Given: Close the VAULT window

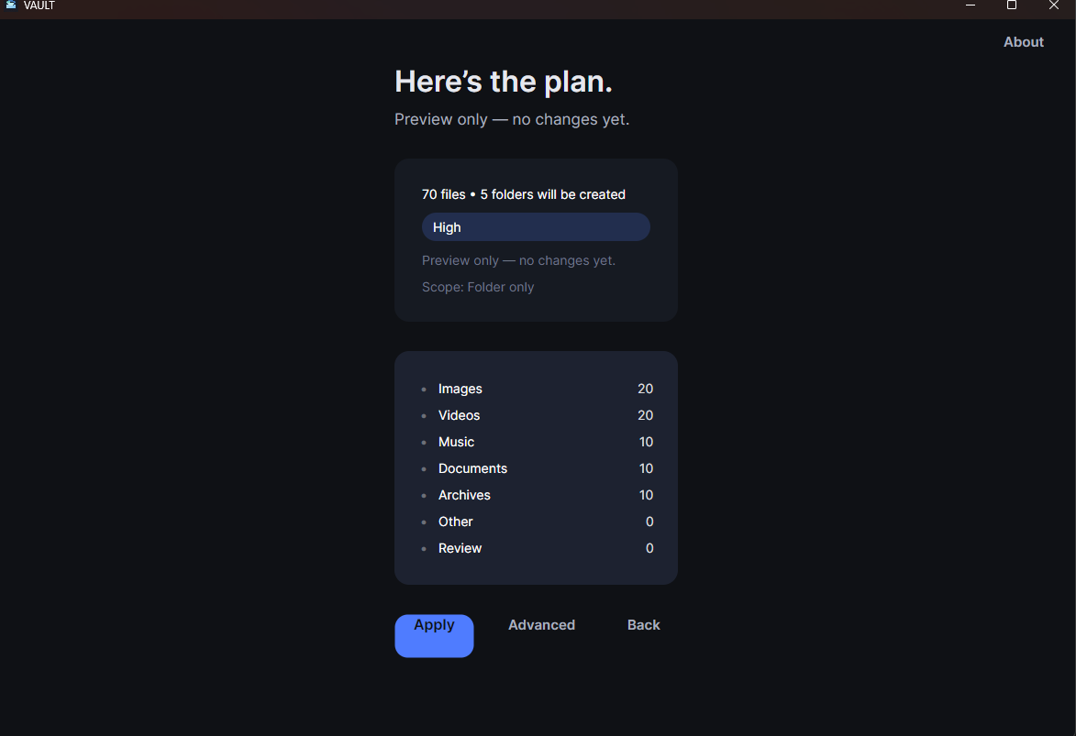Looking at the screenshot, I should (1053, 5).
